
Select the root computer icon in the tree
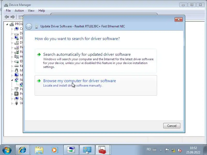12,24
